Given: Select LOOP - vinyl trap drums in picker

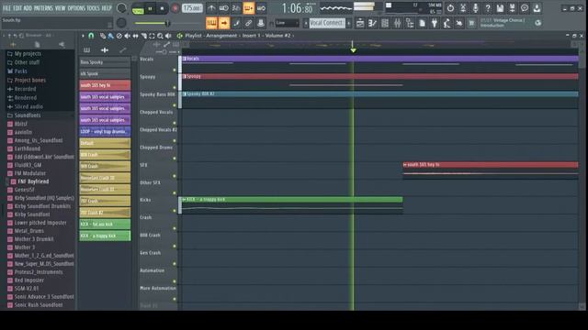Looking at the screenshot, I should tap(105, 131).
